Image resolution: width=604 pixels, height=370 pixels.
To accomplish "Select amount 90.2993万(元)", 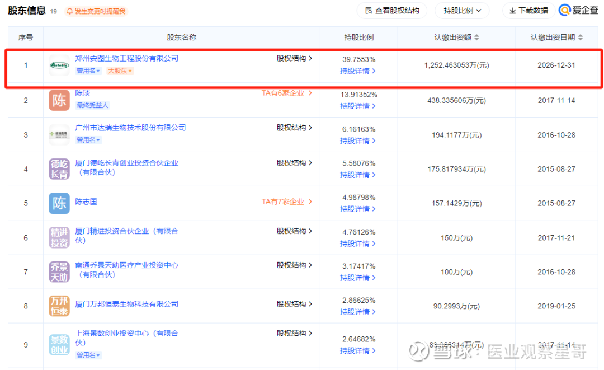I will point(456,306).
